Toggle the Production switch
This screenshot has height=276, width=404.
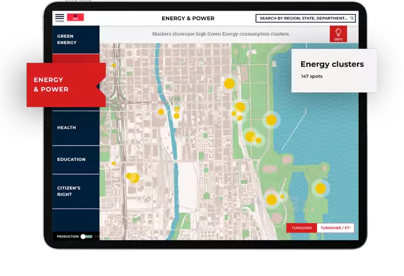click(x=86, y=236)
